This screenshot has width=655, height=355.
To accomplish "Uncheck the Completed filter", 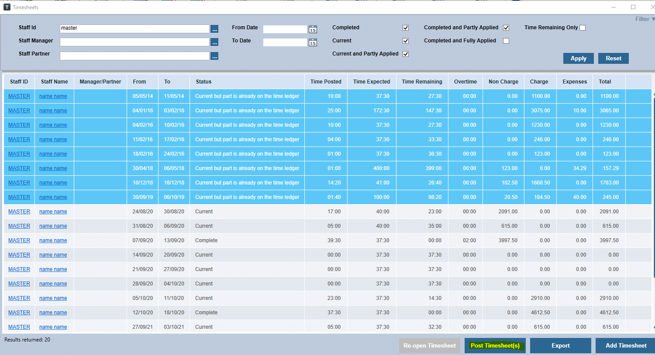I will coord(406,28).
